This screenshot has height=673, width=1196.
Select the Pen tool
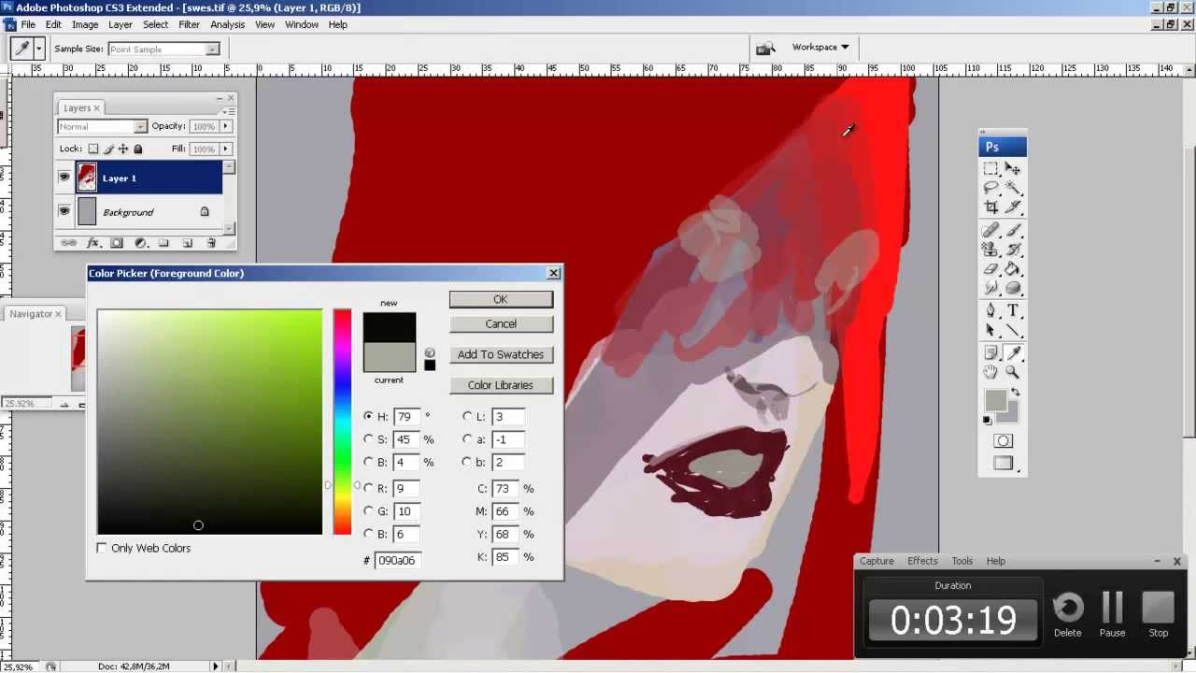pyautogui.click(x=990, y=311)
